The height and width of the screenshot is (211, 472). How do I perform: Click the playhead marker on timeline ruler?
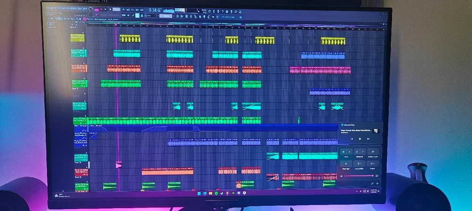pos(116,25)
